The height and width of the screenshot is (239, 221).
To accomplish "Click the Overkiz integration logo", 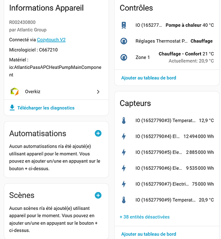I will pyautogui.click(x=14, y=92).
